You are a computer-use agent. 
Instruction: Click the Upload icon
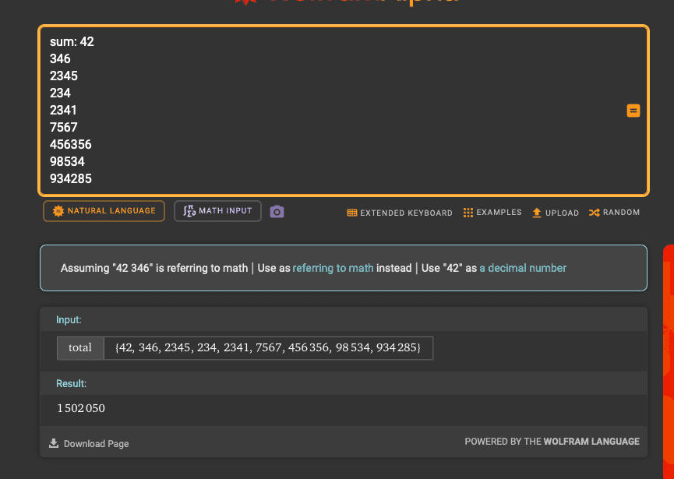pos(537,213)
